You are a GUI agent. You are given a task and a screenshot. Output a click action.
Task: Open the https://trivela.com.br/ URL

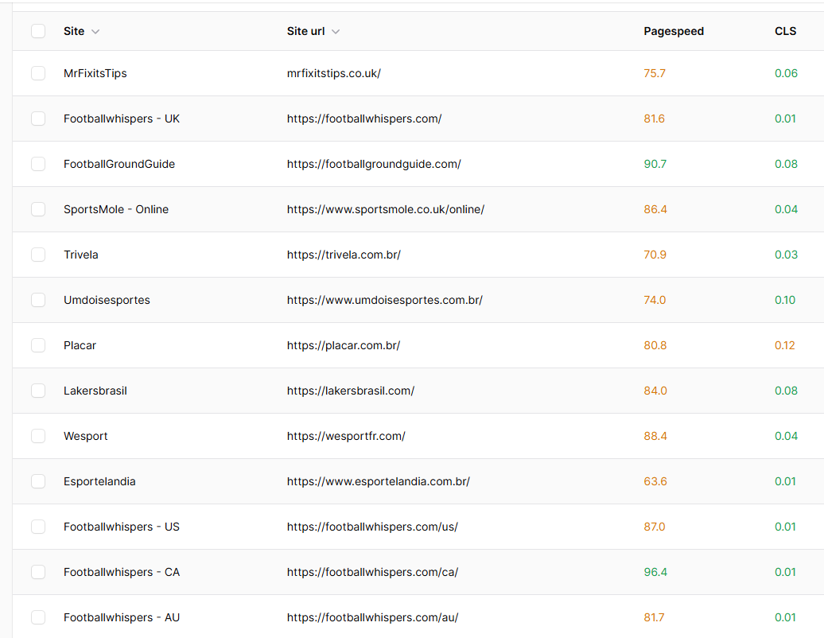point(344,255)
